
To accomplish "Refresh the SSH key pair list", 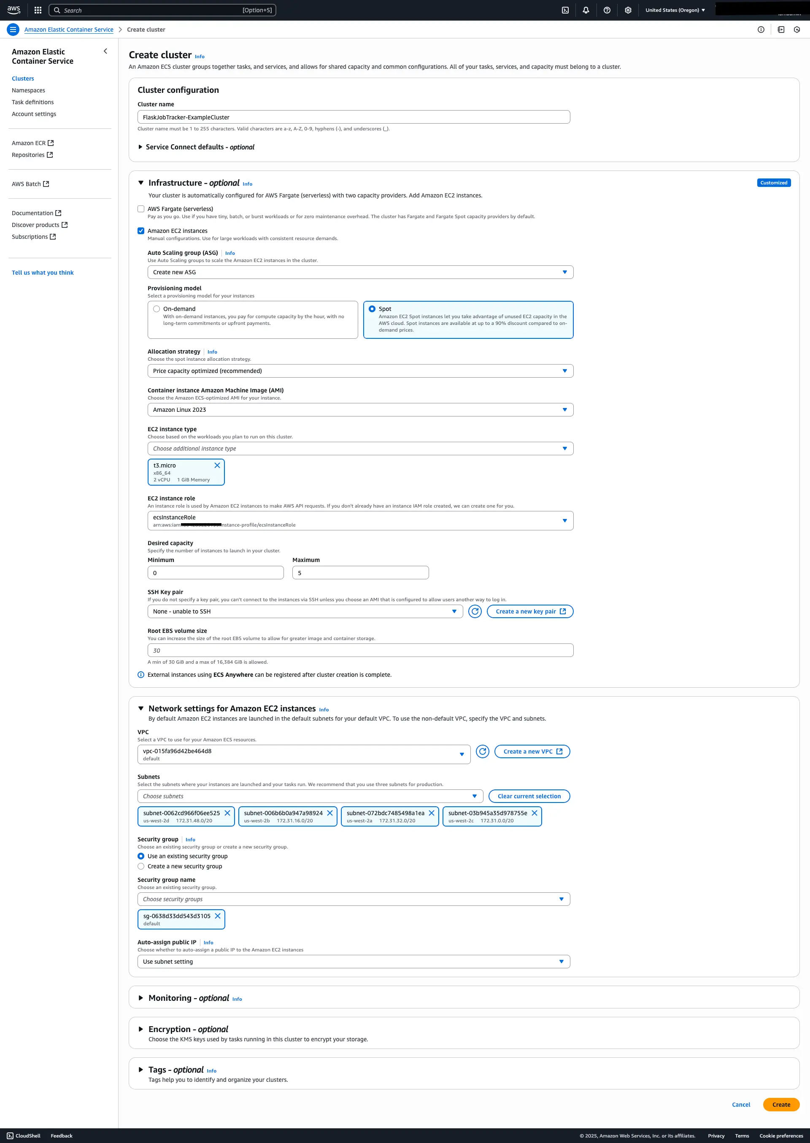I will pyautogui.click(x=475, y=611).
